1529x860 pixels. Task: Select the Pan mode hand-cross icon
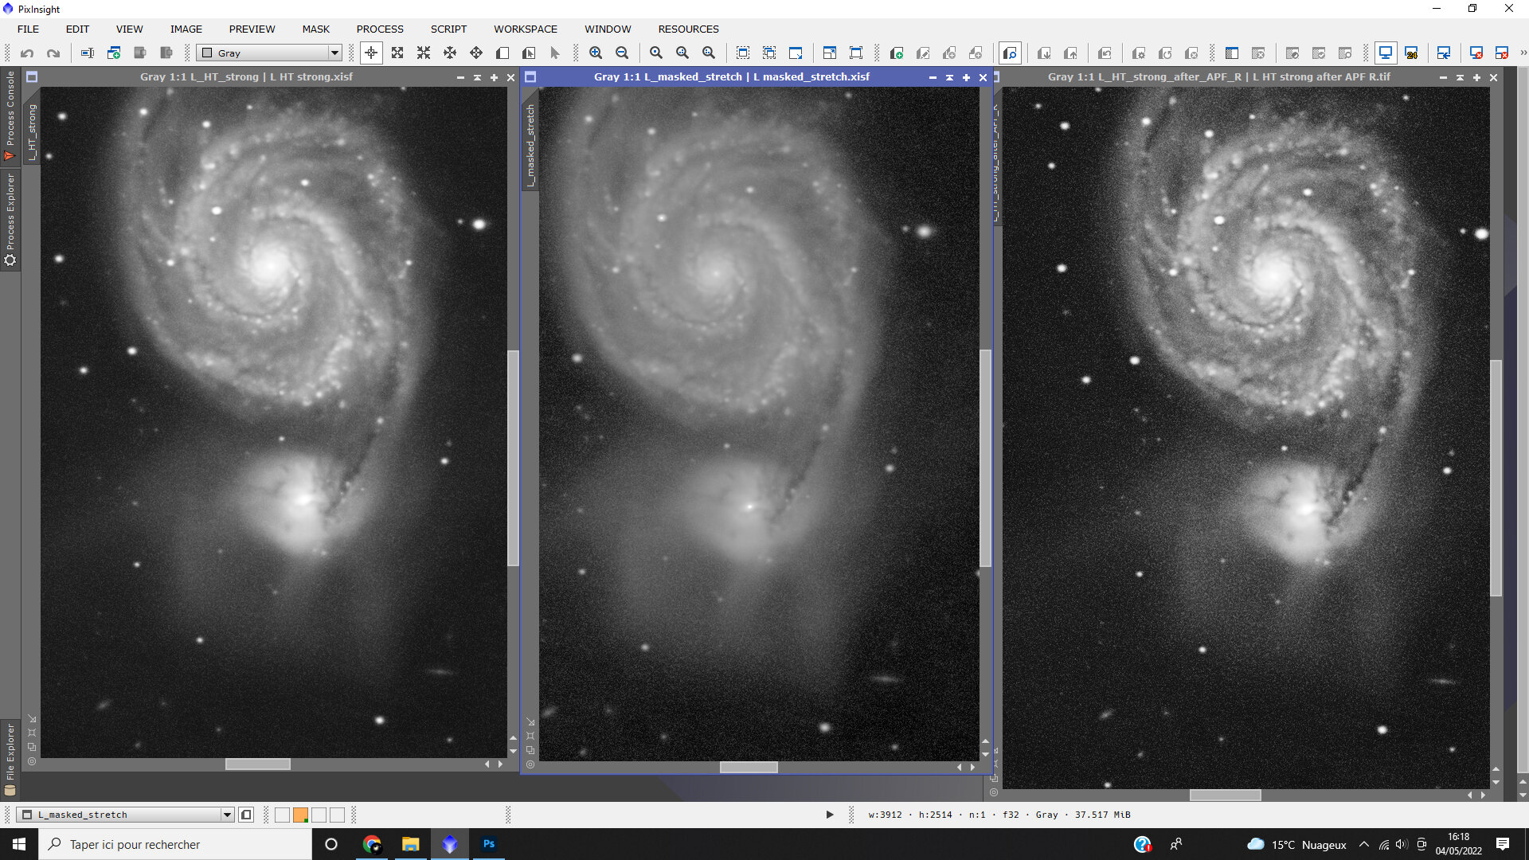tap(450, 53)
